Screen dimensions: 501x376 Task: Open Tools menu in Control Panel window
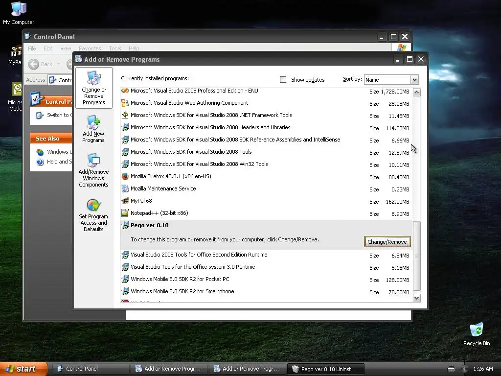(114, 48)
